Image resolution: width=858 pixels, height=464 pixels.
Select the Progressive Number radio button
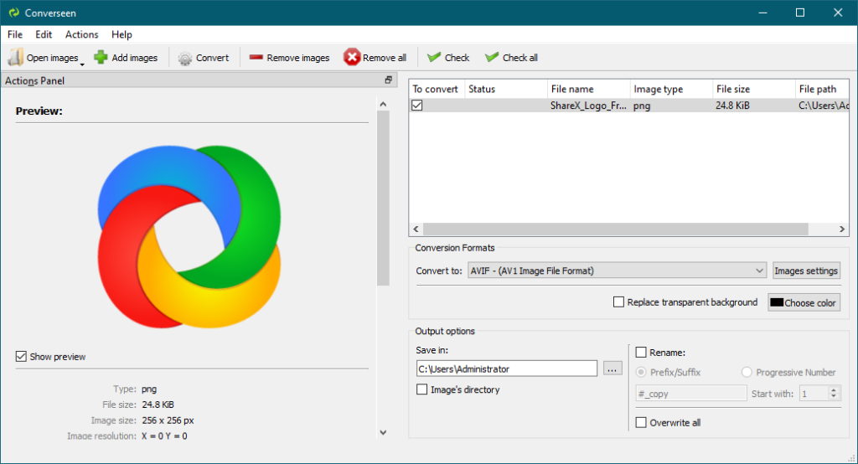click(747, 372)
